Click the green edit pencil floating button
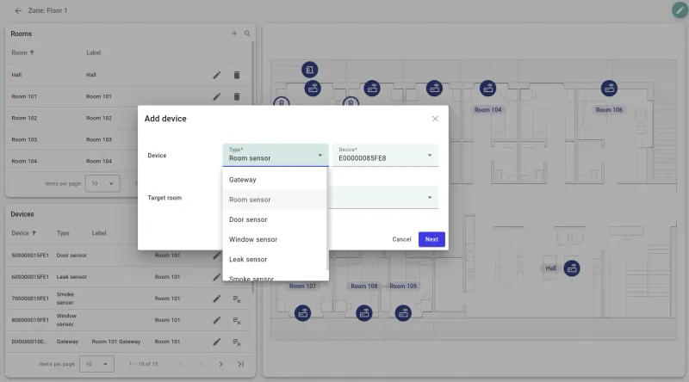Image resolution: width=689 pixels, height=382 pixels. point(680,10)
